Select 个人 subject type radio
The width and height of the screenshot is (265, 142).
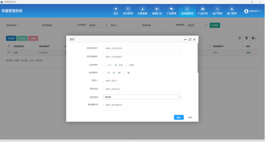click(x=105, y=65)
